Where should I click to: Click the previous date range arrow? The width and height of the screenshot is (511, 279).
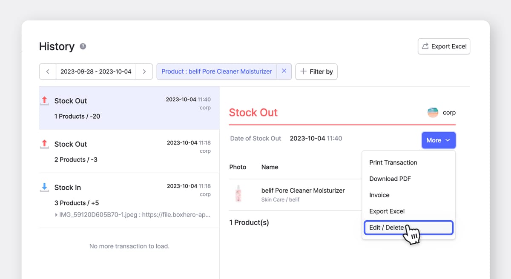pos(47,71)
